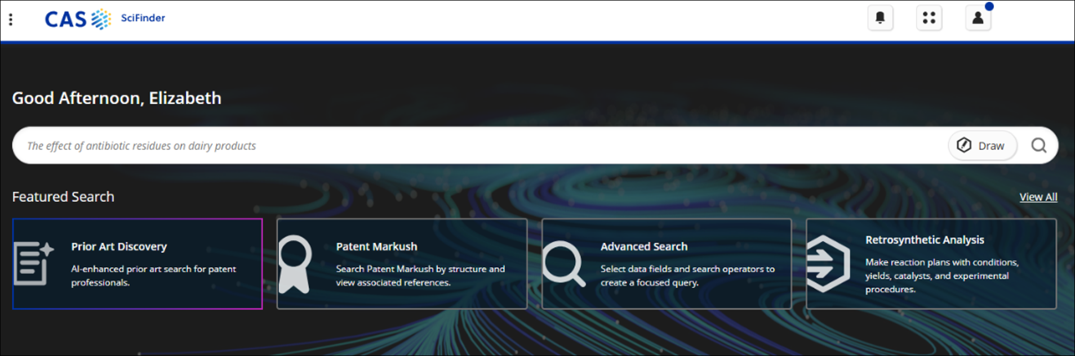Click 'AI-enhanced prior art search' description
Screen dimensions: 1075x356
pos(153,276)
